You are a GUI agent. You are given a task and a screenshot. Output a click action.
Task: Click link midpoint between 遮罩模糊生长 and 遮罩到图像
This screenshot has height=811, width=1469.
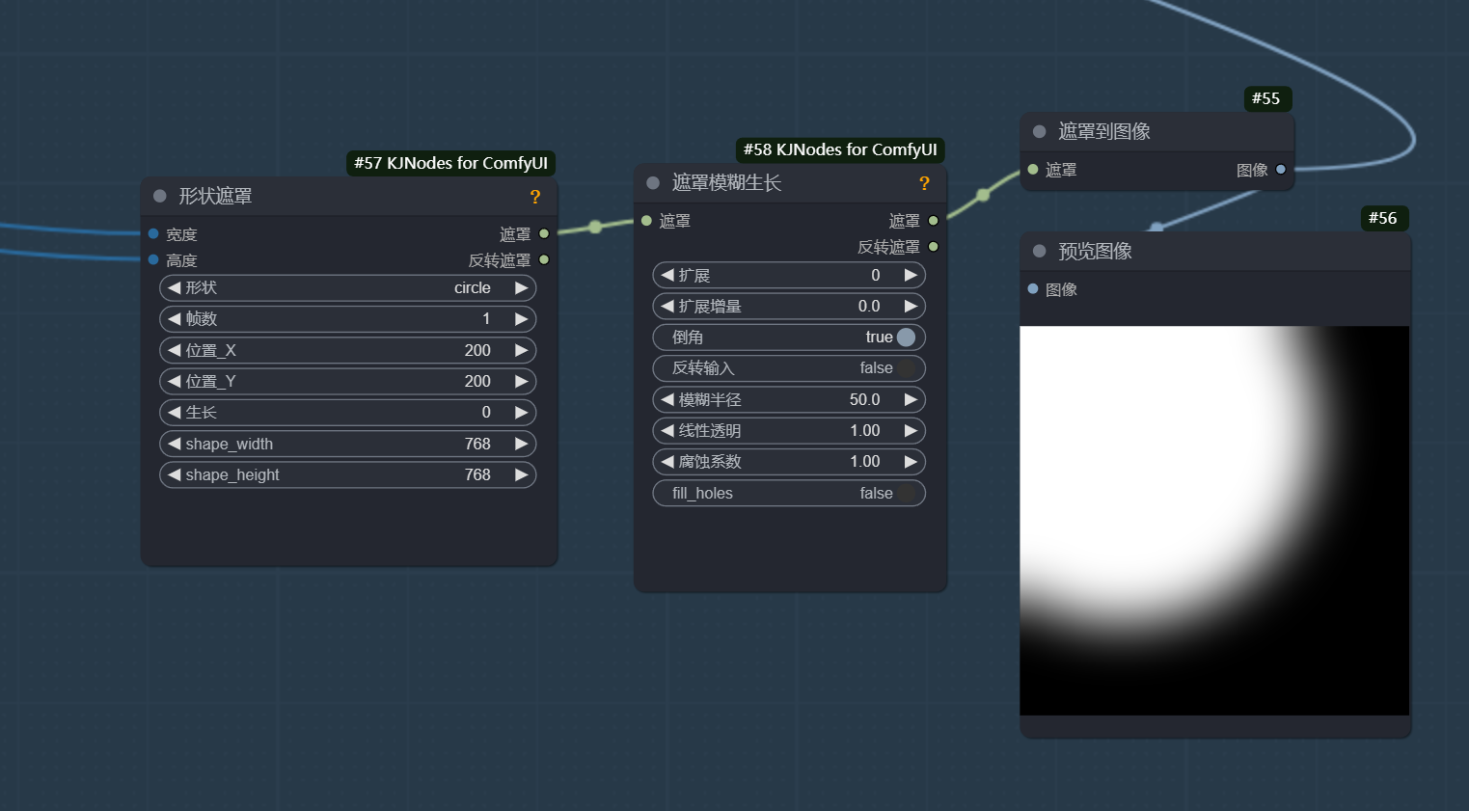(x=983, y=195)
